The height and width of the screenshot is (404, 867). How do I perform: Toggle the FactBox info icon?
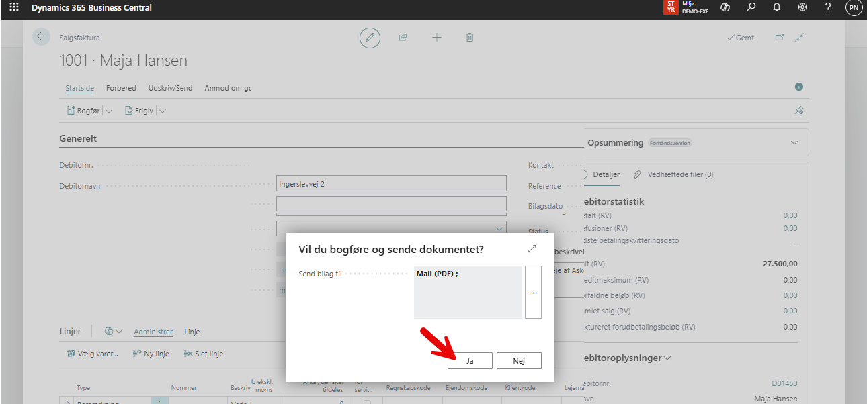799,87
